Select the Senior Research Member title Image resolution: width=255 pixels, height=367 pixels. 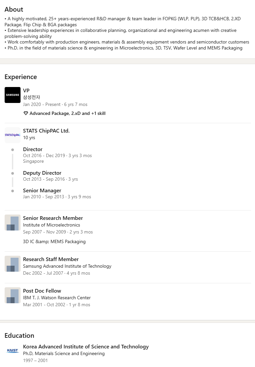click(53, 218)
